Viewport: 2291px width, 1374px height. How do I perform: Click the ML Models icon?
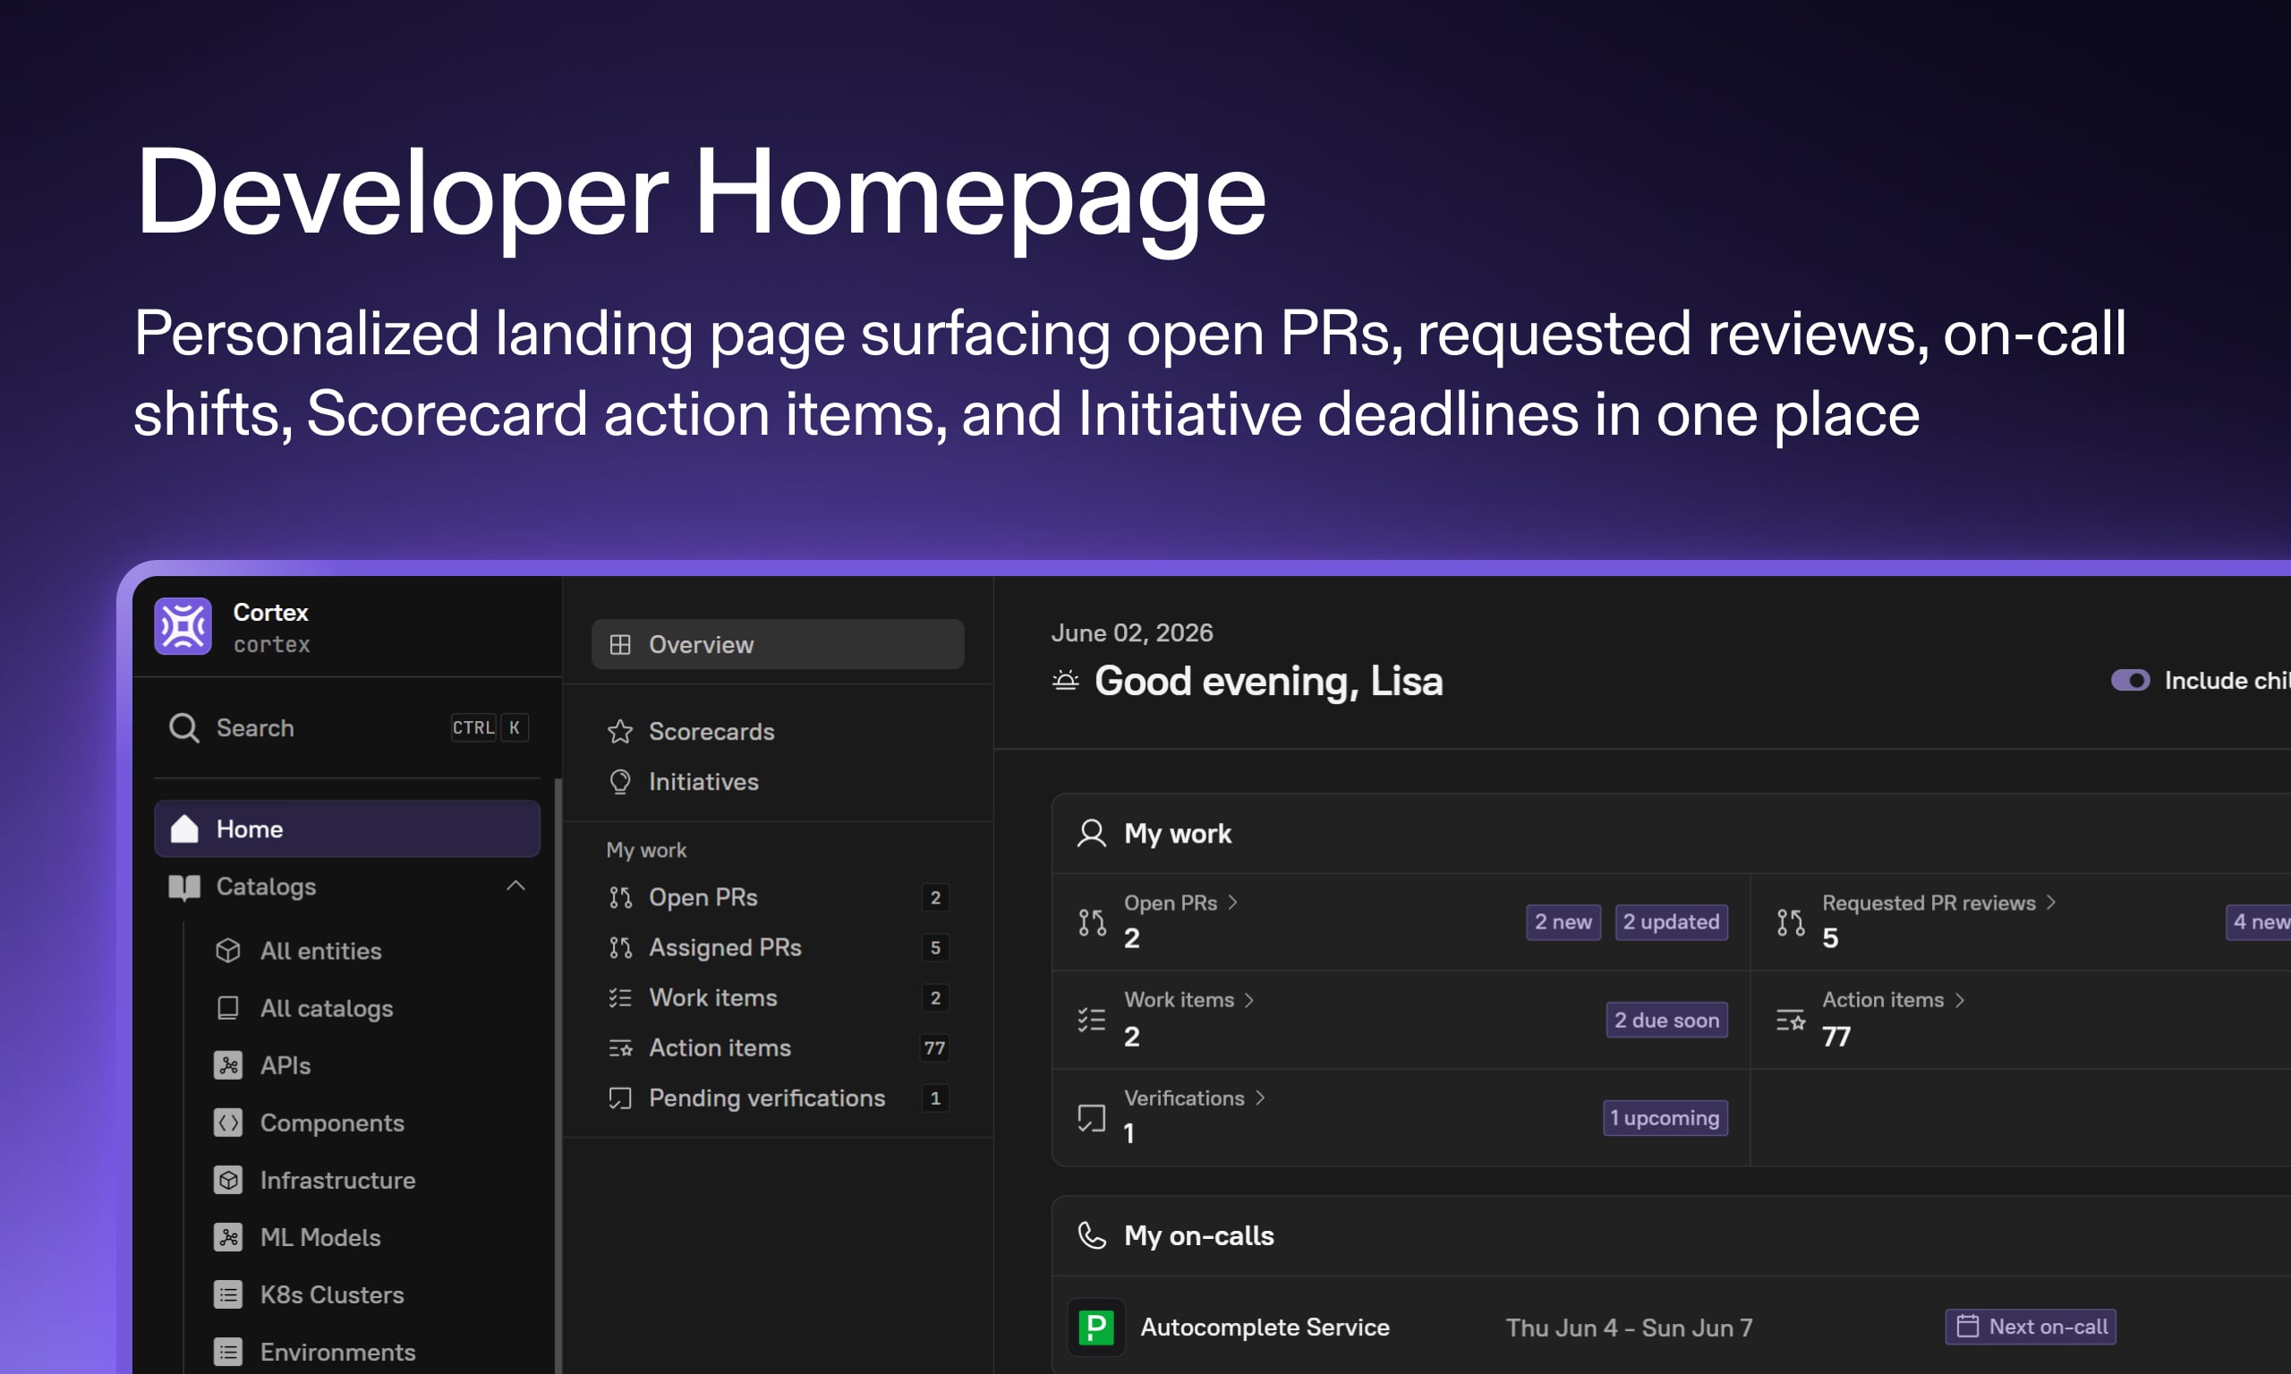[x=228, y=1238]
